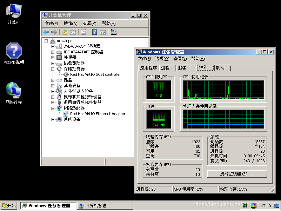
Task: Click the Help question mark toolbar icon
Action: pos(94,32)
